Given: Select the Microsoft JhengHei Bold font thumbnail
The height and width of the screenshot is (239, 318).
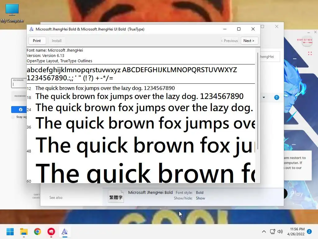Looking at the screenshot, I should click(116, 196).
